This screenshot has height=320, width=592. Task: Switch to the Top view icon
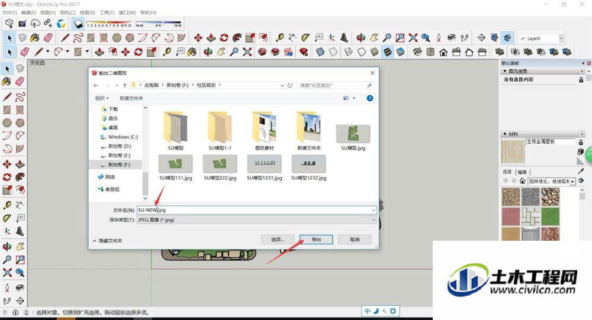(x=430, y=51)
